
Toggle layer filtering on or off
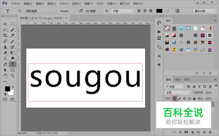click(x=216, y=86)
